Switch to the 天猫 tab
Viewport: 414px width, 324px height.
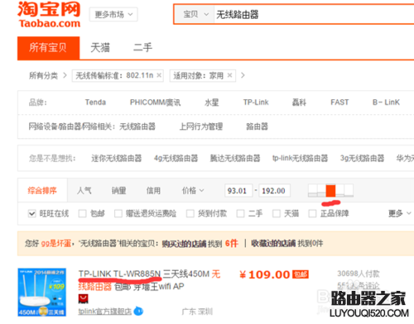tap(100, 48)
